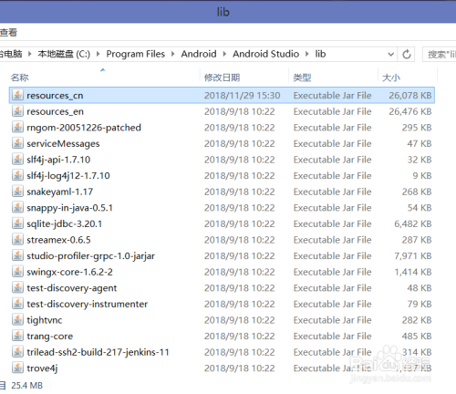456x394 pixels.
Task: Click the streamex-0.6.5 jar icon
Action: (17, 240)
